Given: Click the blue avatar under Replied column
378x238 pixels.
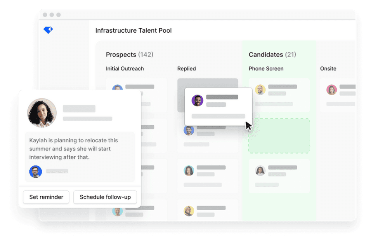Looking at the screenshot, I should point(189,130).
